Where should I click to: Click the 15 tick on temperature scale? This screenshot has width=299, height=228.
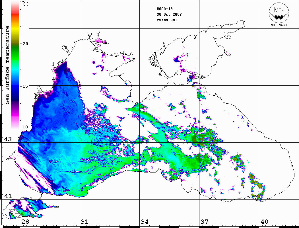point(25,86)
